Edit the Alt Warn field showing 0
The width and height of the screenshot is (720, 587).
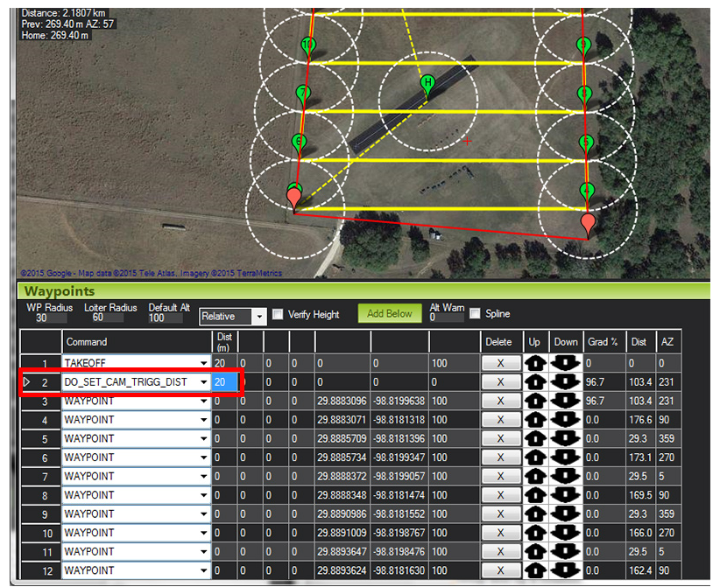[446, 318]
